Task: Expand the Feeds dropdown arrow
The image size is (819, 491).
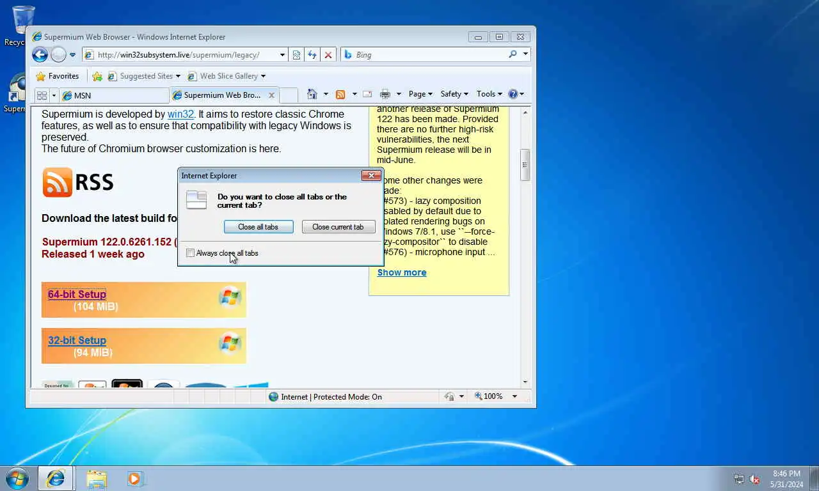Action: click(354, 94)
